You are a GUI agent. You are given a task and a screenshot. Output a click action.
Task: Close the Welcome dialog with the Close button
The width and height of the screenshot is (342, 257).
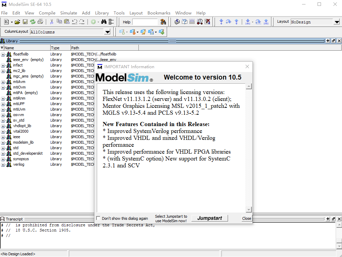(246, 218)
